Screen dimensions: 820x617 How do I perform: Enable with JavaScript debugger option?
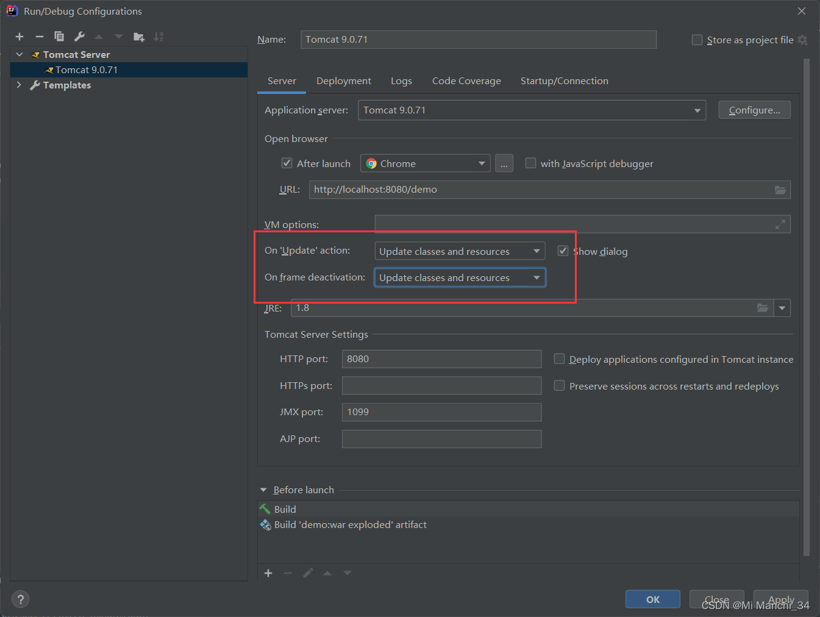pyautogui.click(x=530, y=163)
